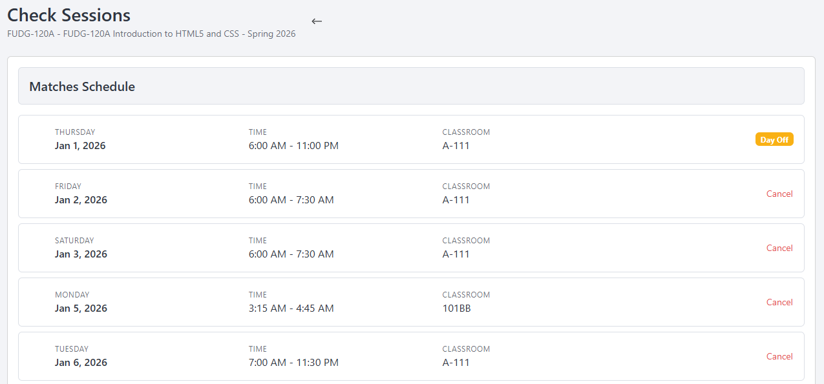Click the 101BB classroom value
This screenshot has height=384, width=824.
point(456,308)
